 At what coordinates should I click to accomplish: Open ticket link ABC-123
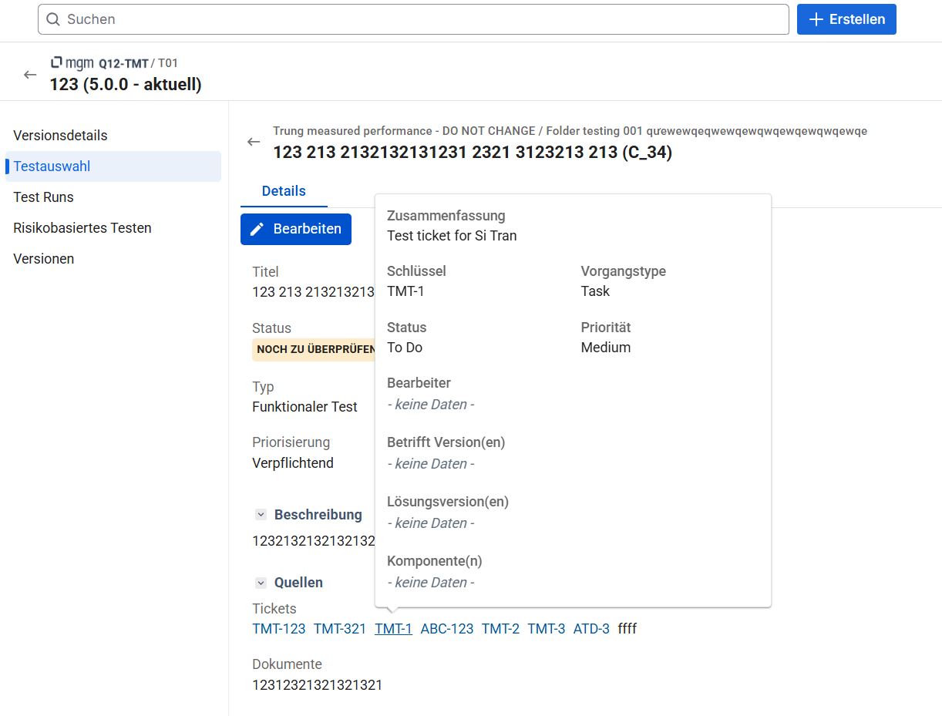coord(446,629)
